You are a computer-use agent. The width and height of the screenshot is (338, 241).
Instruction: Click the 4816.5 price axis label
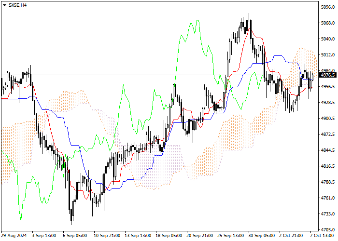pyautogui.click(x=328, y=166)
